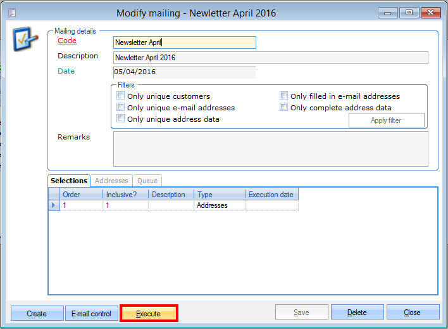Open the Queue tab
Screen dimensions: 448x329
[147, 181]
